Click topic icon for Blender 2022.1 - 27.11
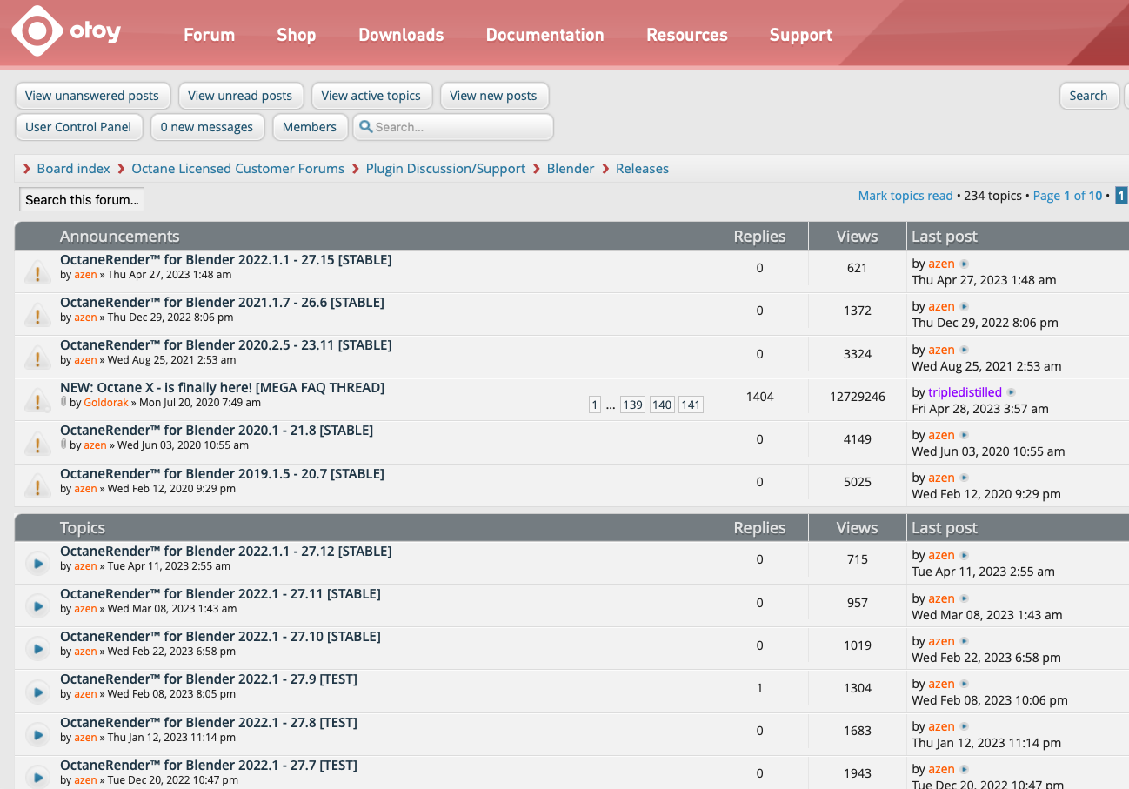This screenshot has height=789, width=1129. 37,606
